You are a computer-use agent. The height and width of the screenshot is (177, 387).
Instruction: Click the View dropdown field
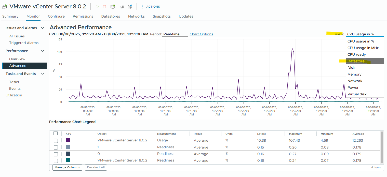click(365, 34)
